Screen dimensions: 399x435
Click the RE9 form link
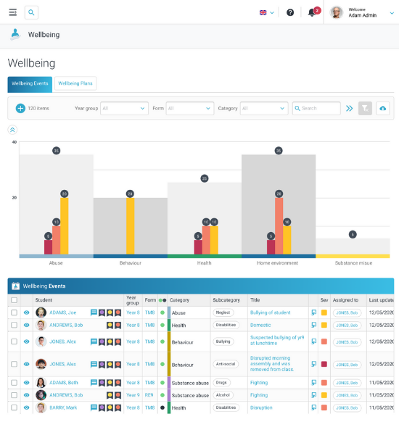click(149, 395)
